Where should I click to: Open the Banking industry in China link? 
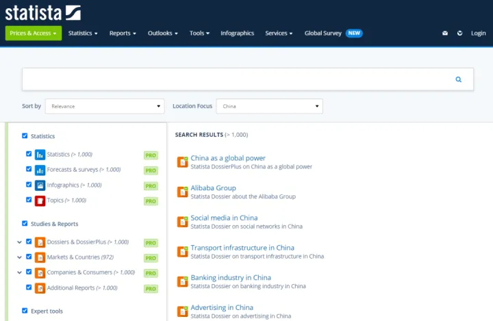pos(231,277)
